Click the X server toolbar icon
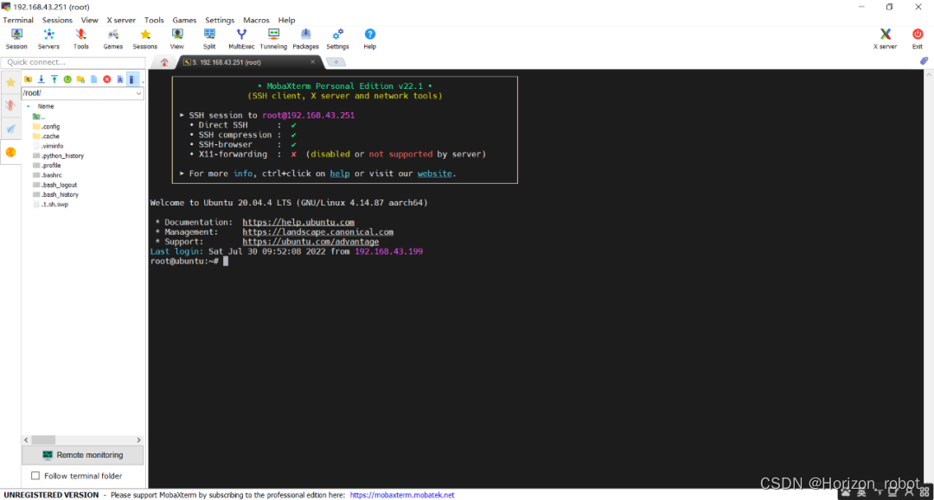The image size is (934, 500). (x=886, y=39)
